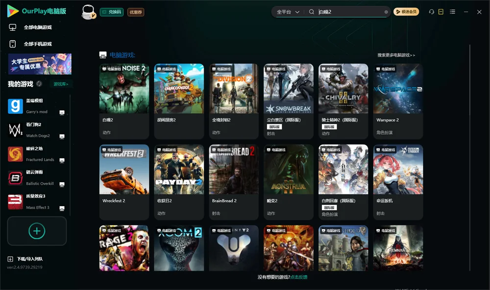Click the customer service headset icon
This screenshot has width=490, height=290.
(432, 12)
